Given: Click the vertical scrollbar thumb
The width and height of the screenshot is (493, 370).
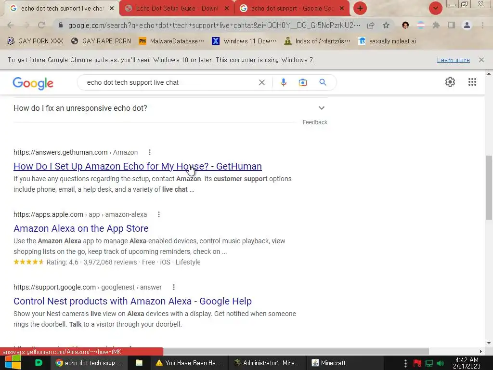Looking at the screenshot, I should [489, 187].
